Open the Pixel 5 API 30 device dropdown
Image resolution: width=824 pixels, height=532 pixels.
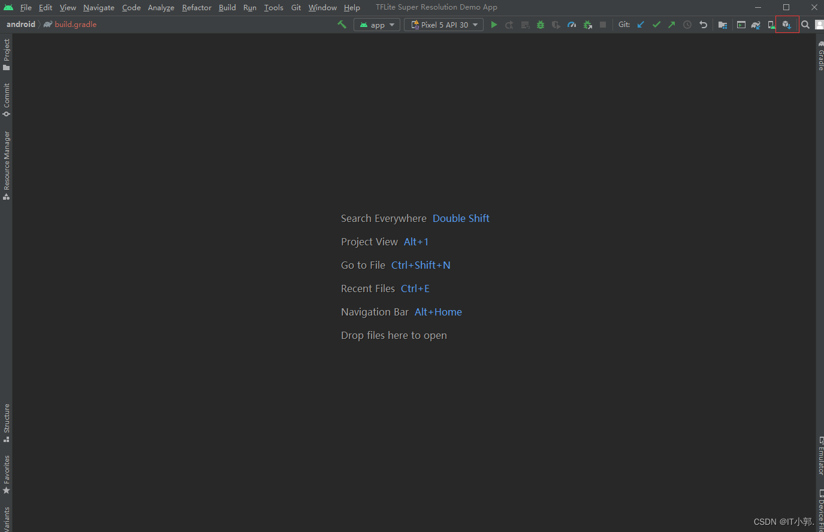pyautogui.click(x=443, y=25)
